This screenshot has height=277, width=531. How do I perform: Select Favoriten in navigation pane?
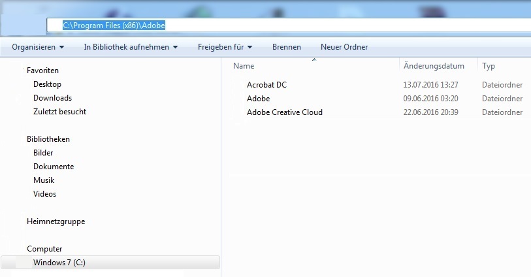(x=42, y=71)
